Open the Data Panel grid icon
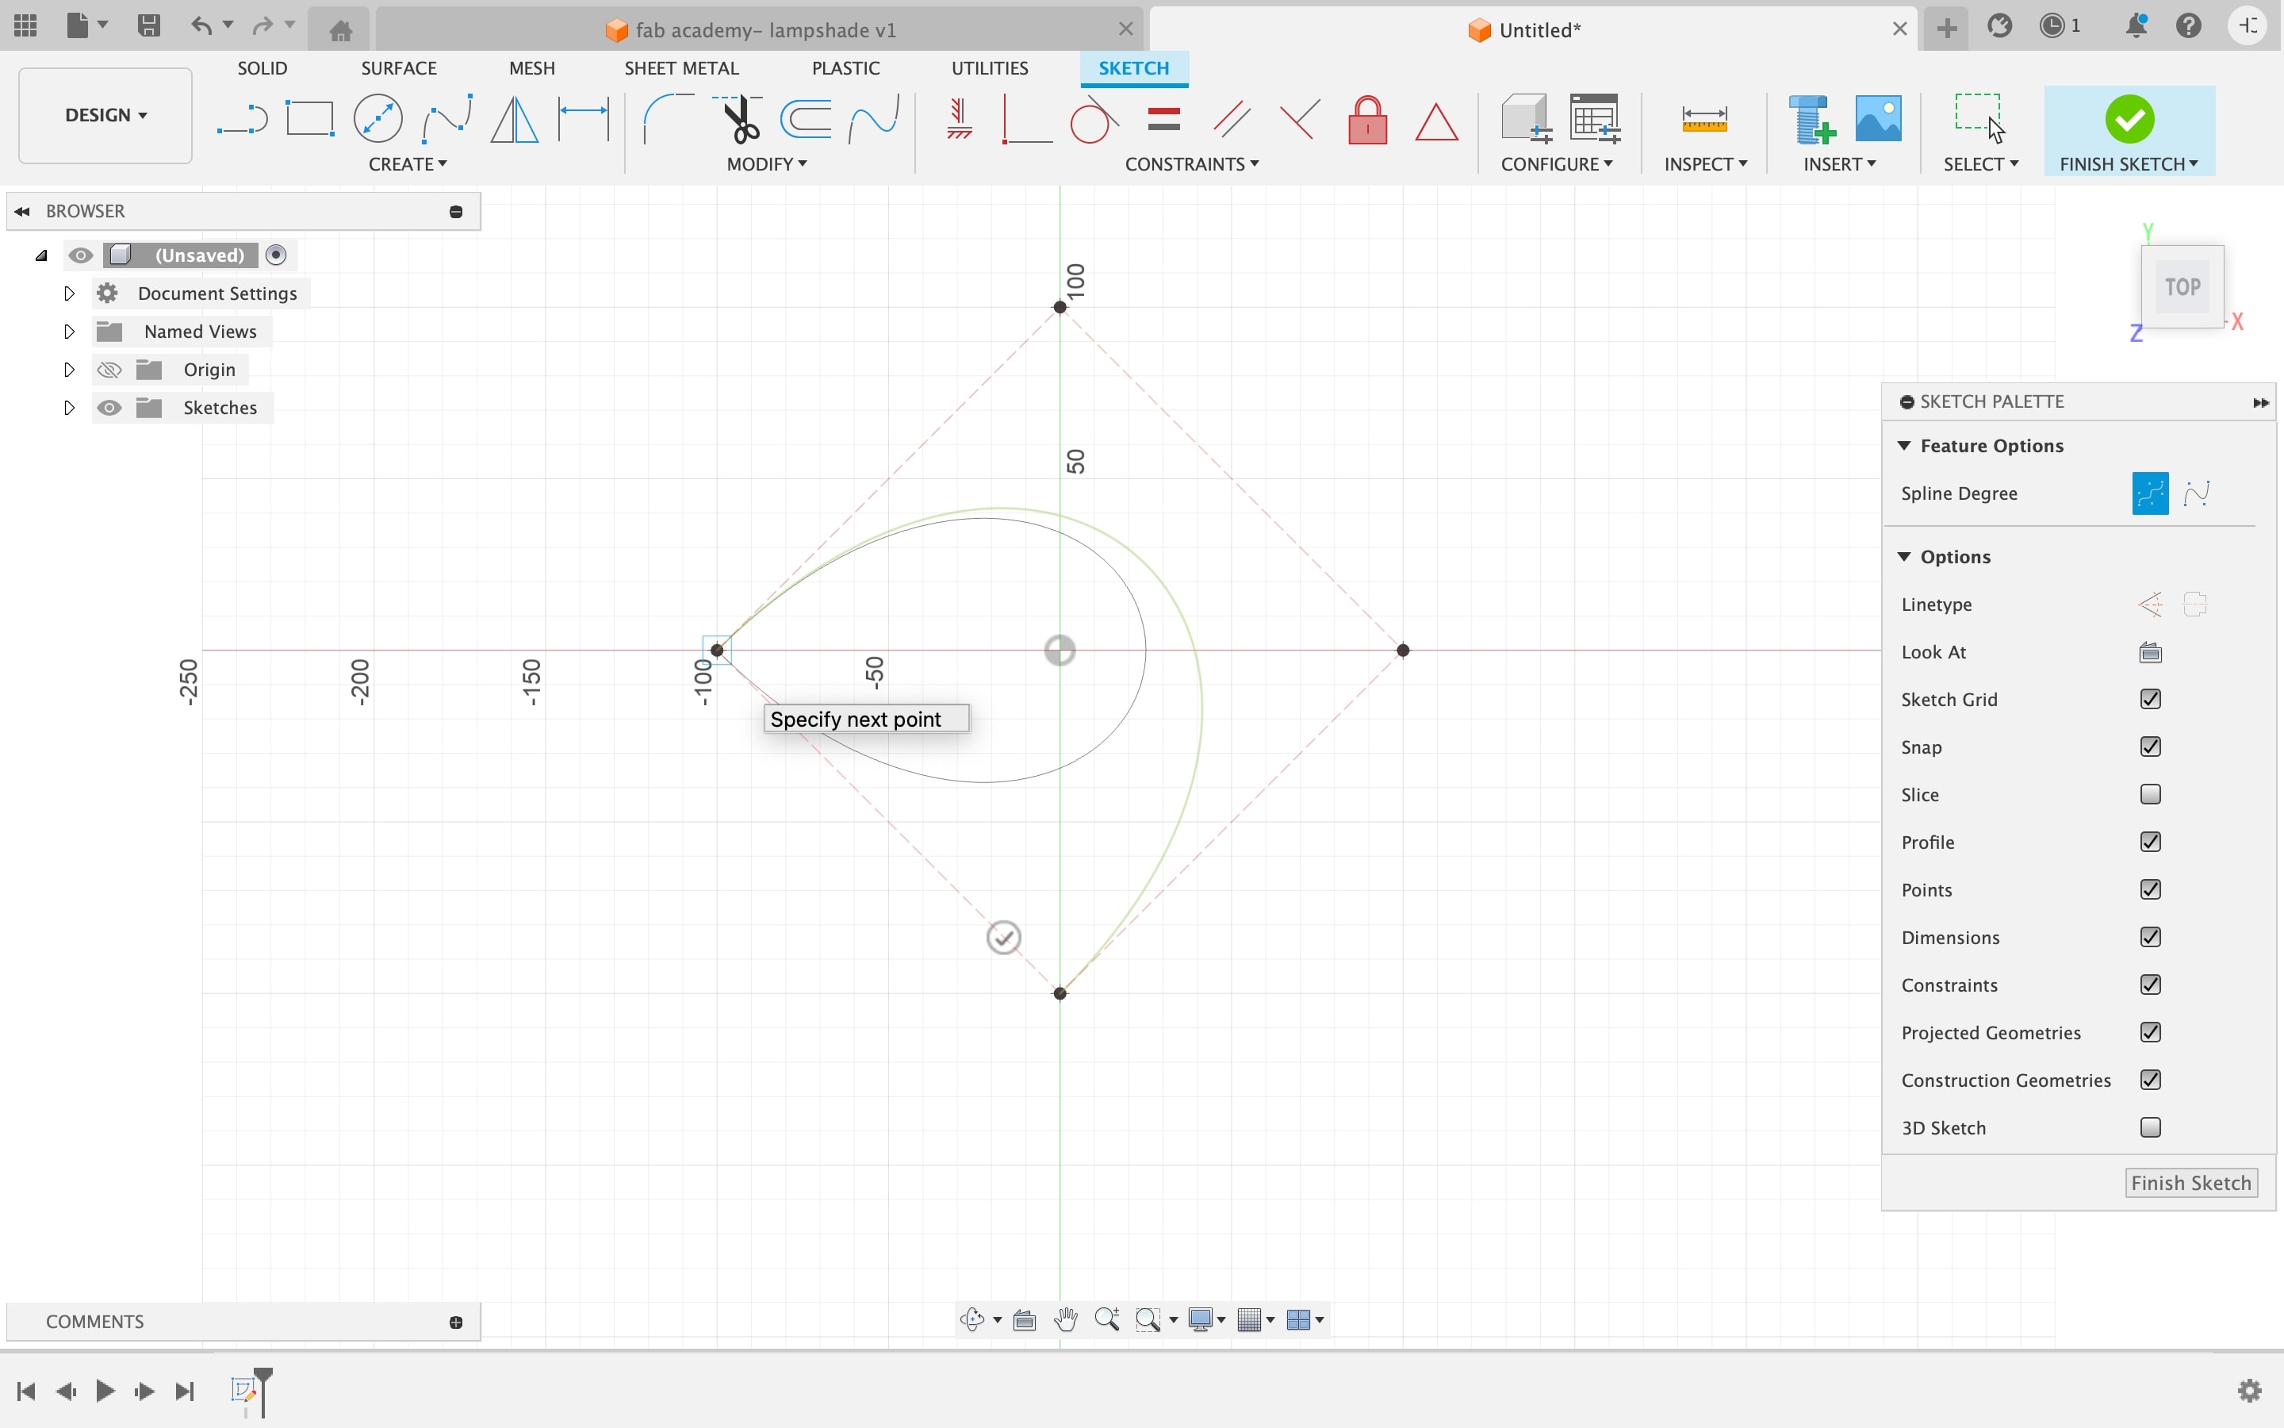2284x1428 pixels. (x=25, y=25)
